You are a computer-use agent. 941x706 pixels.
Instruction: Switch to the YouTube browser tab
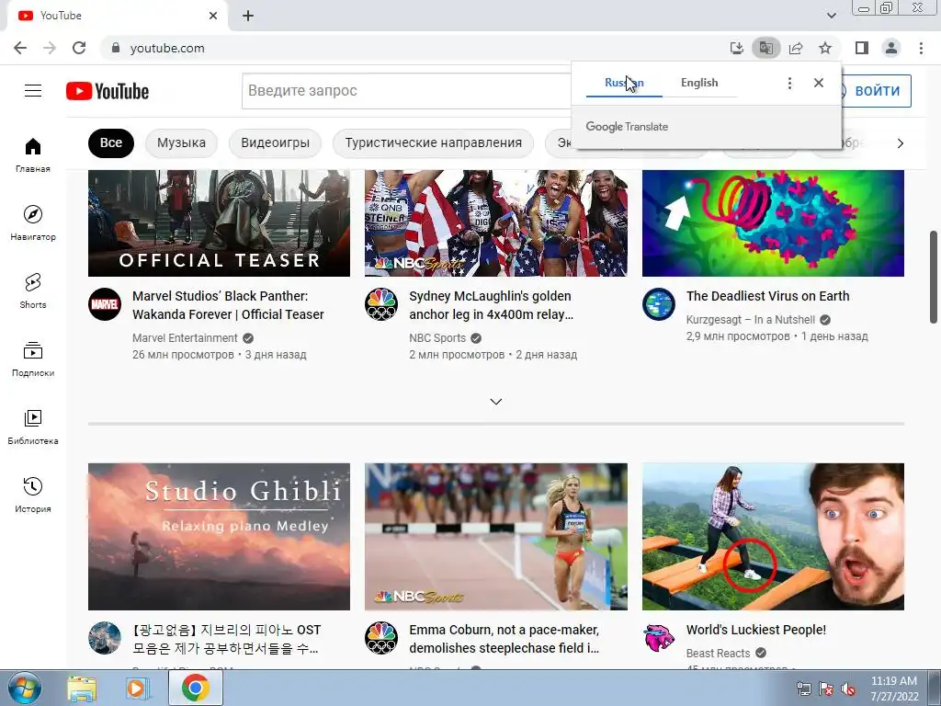117,16
